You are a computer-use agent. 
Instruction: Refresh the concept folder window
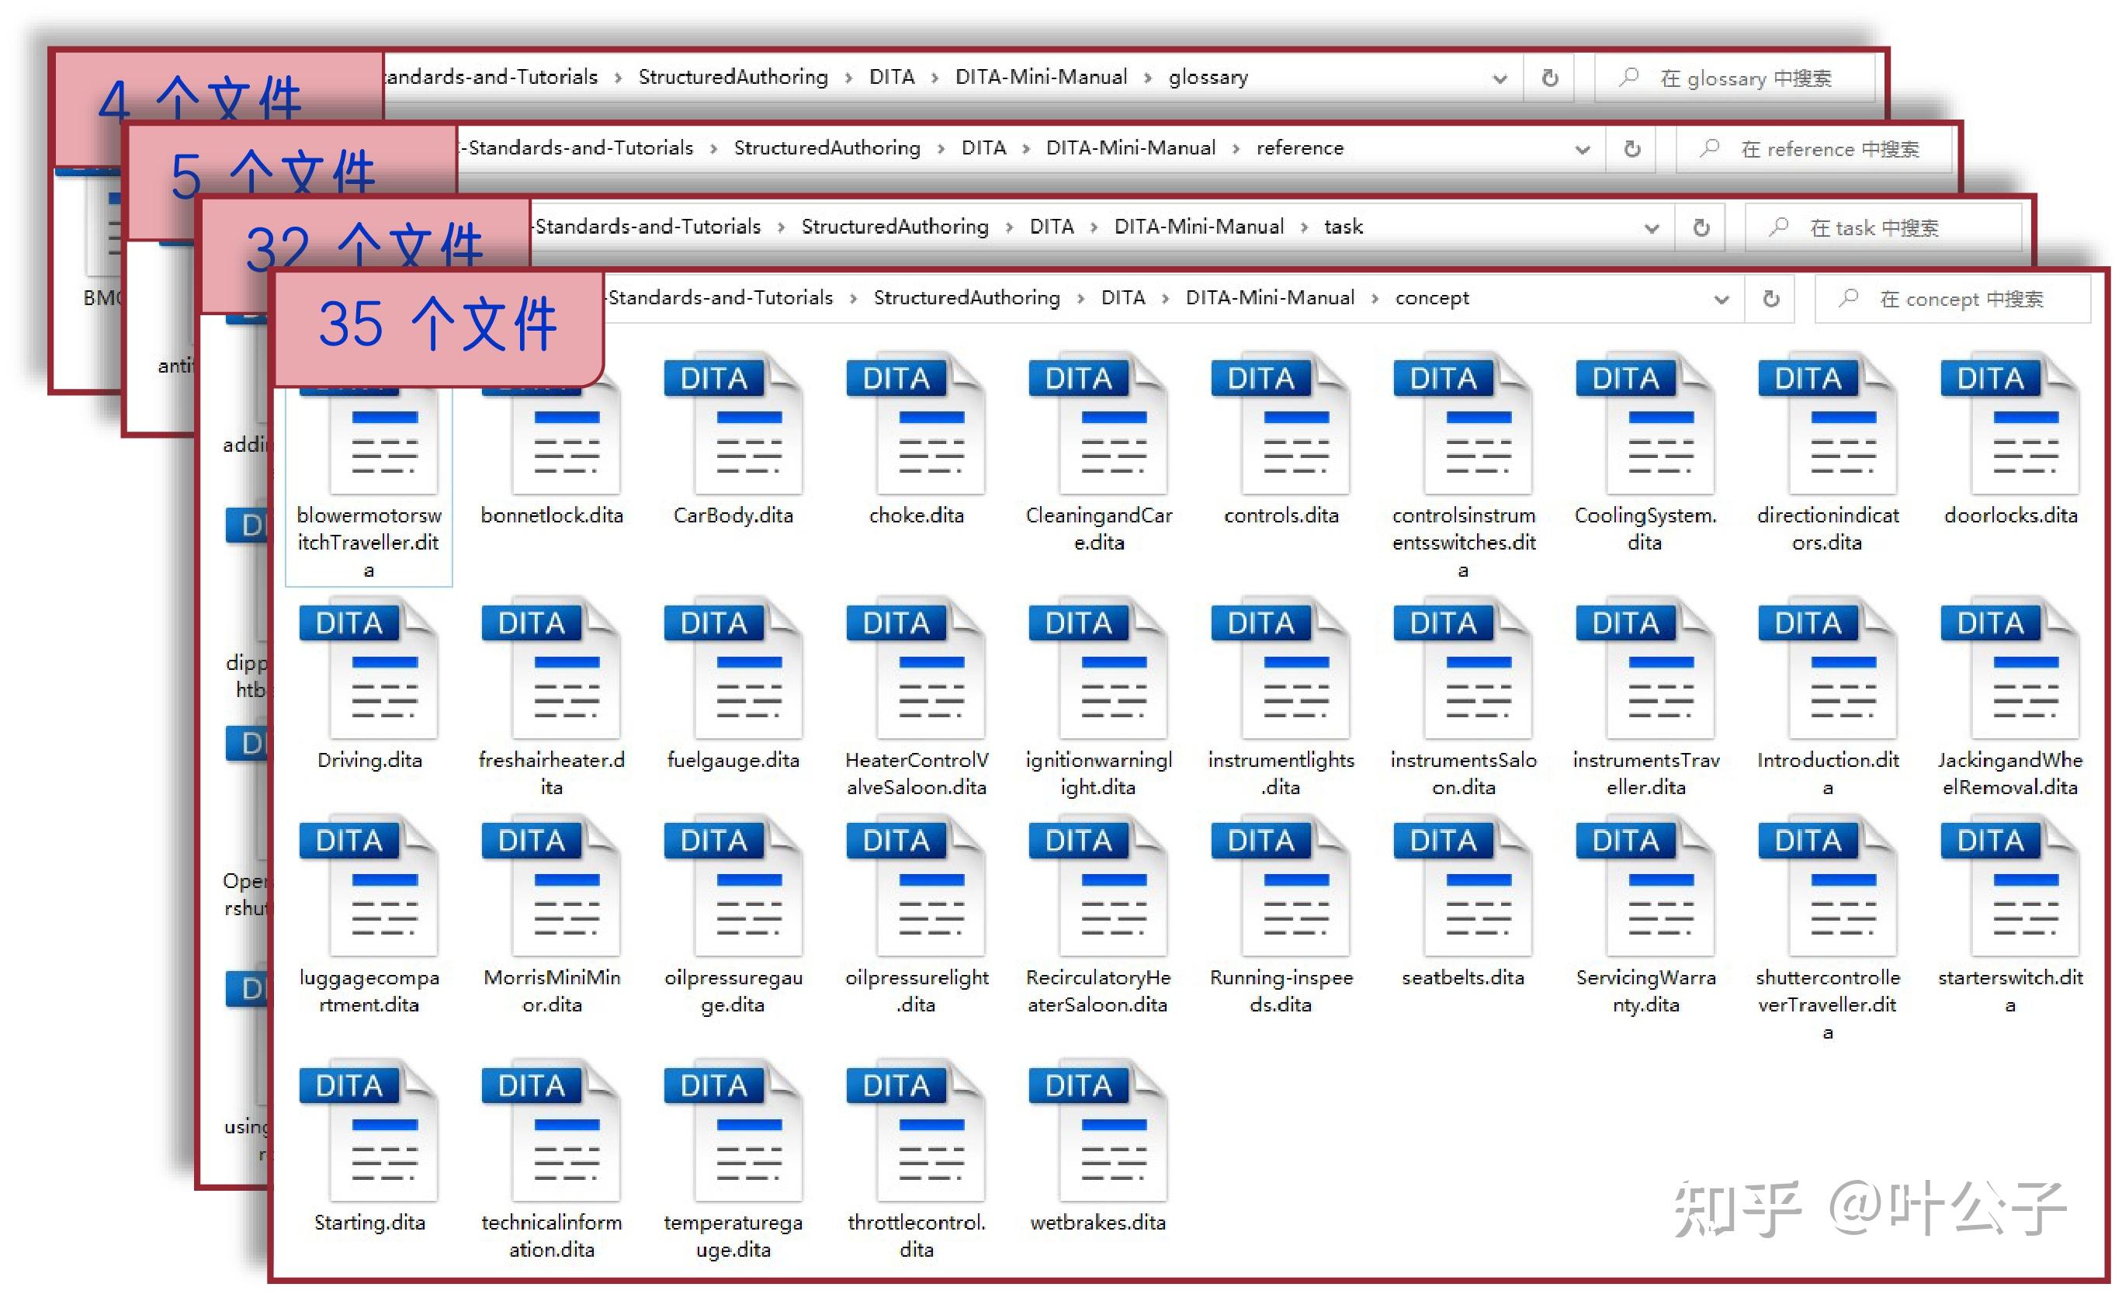[x=1770, y=299]
